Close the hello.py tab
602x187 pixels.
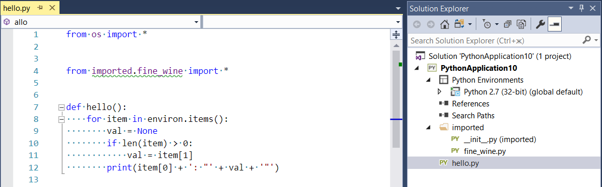[x=53, y=8]
